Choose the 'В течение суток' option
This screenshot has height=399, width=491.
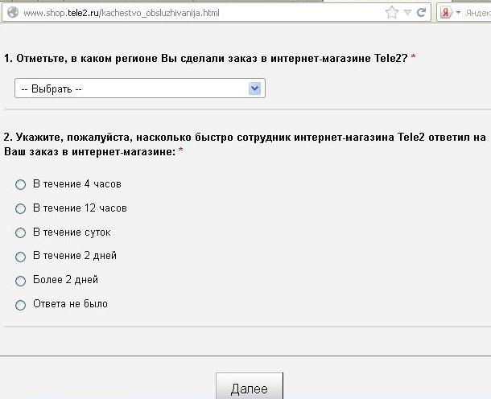click(21, 232)
